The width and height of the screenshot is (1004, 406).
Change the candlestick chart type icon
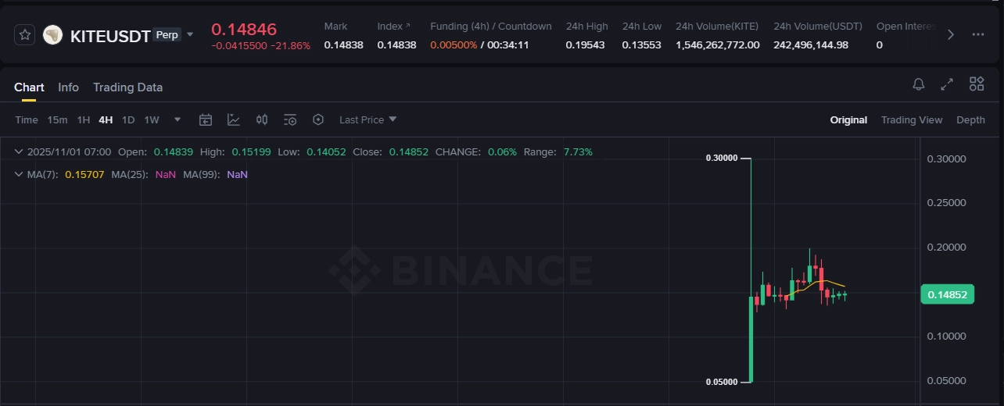(x=262, y=119)
